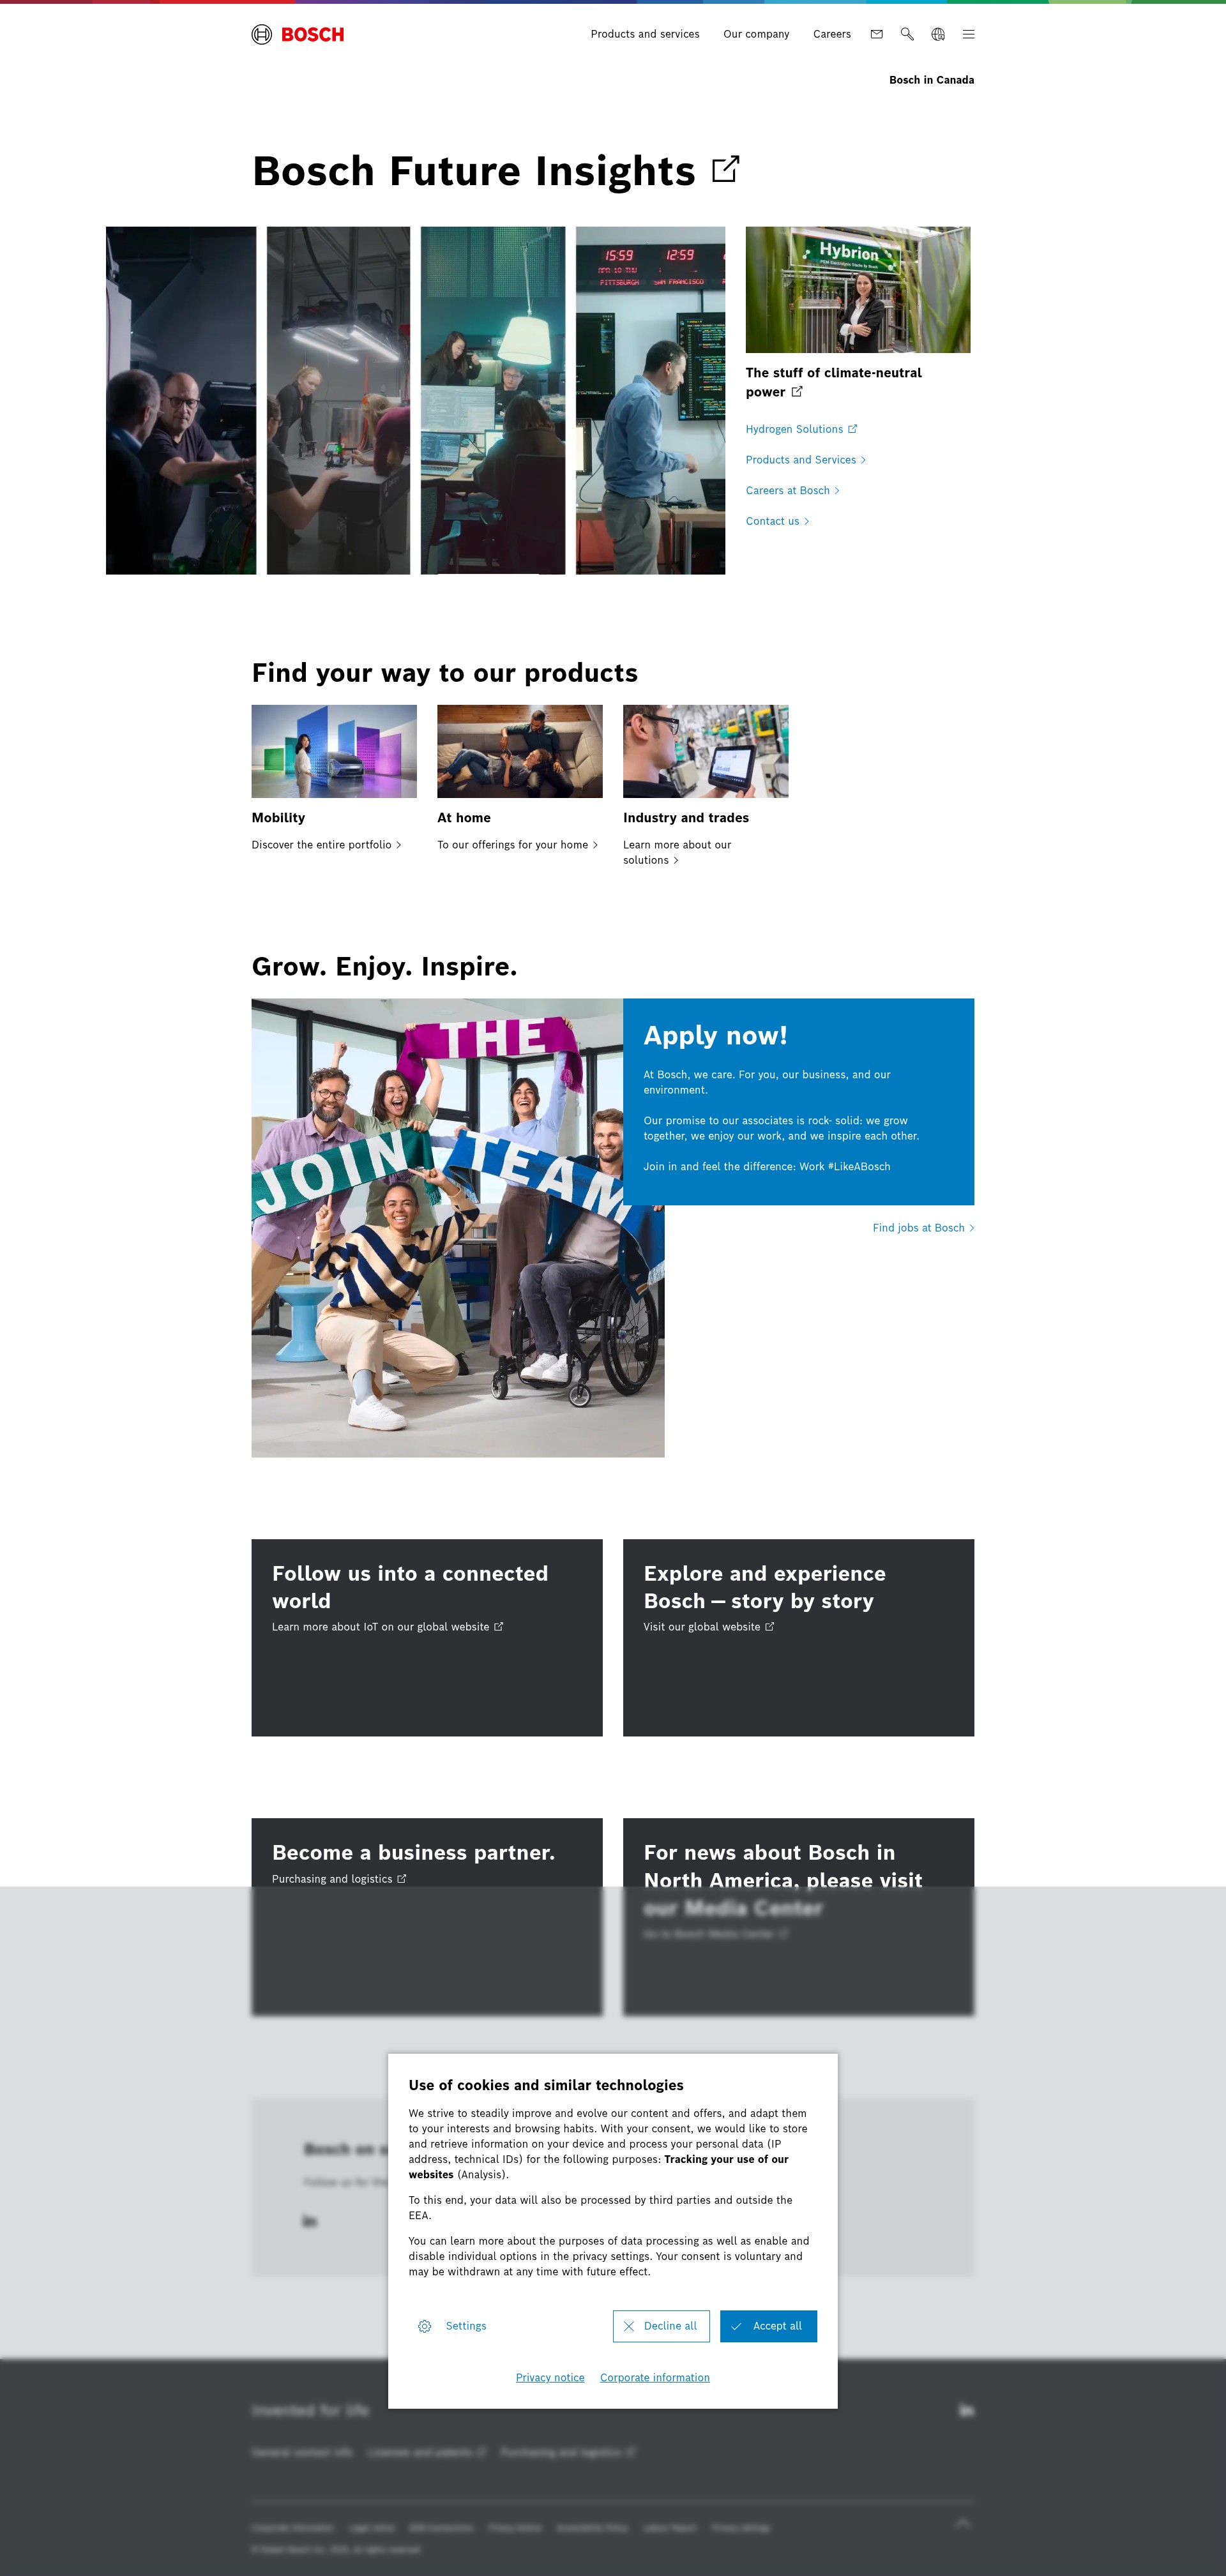The width and height of the screenshot is (1226, 2576).
Task: Open the Bosch Future Insights headline
Action: click(474, 171)
